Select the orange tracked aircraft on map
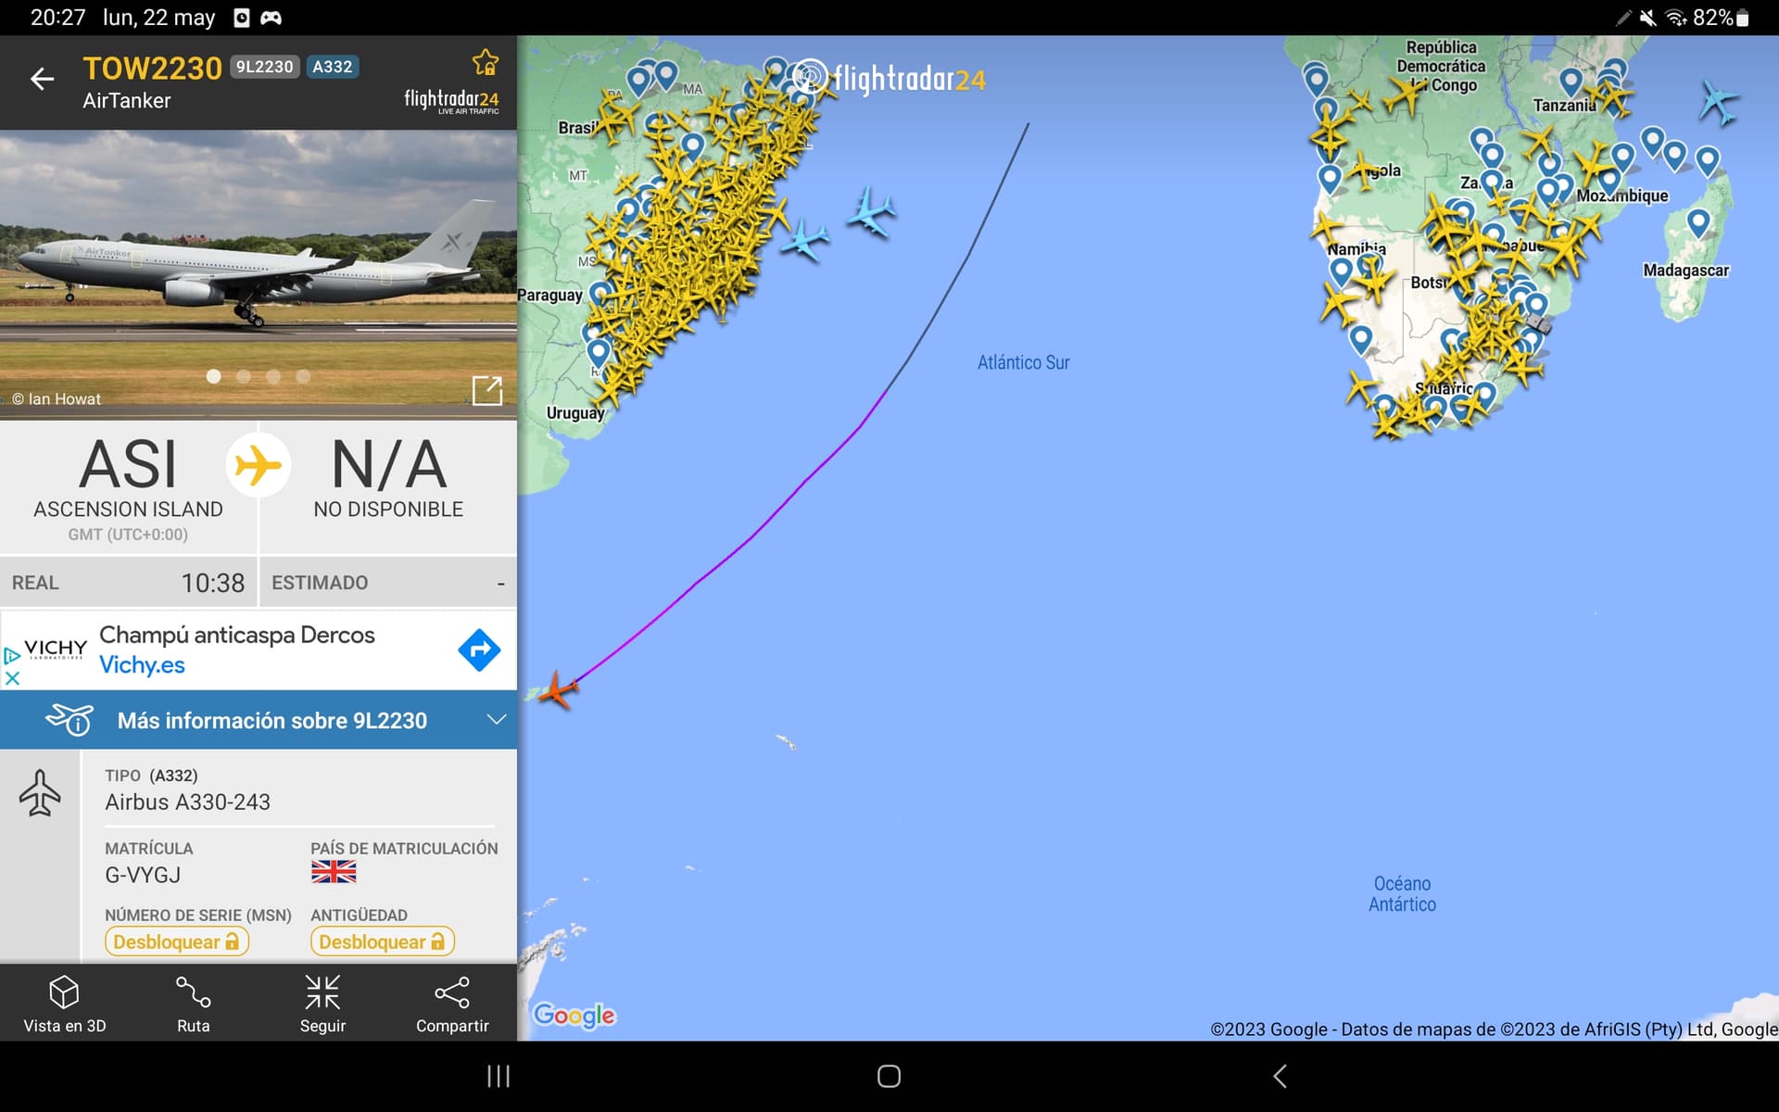Image resolution: width=1779 pixels, height=1112 pixels. coord(558,690)
